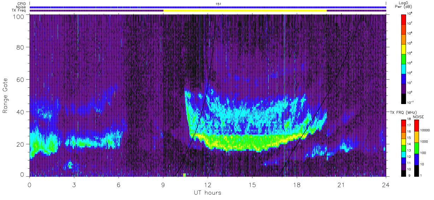The height and width of the screenshot is (200, 434).
Task: Pick the green segment of NOISE colorbar
Action: point(417,147)
